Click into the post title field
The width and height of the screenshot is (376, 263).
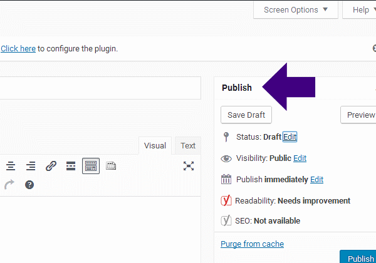[100, 88]
